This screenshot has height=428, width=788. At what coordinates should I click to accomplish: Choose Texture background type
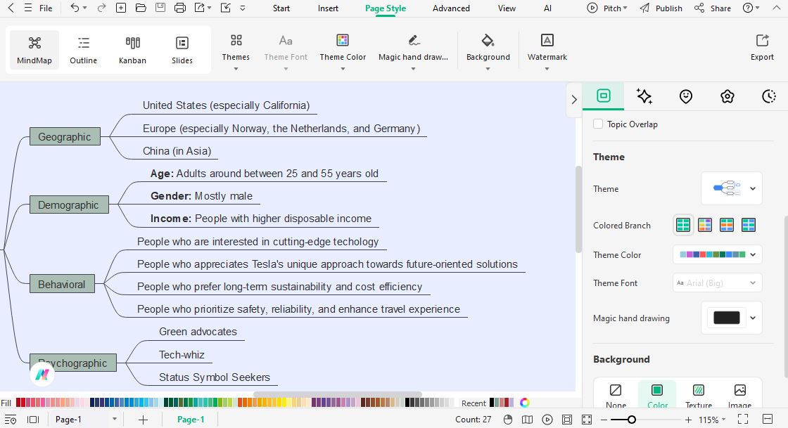point(699,395)
